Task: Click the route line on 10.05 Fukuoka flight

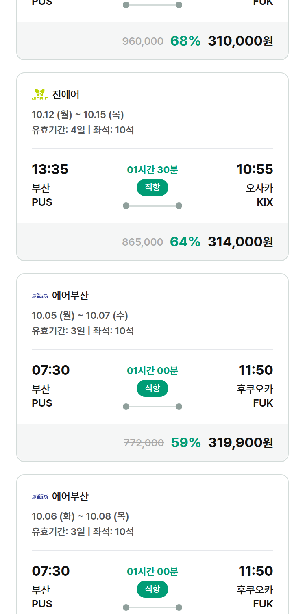Action: [152, 407]
